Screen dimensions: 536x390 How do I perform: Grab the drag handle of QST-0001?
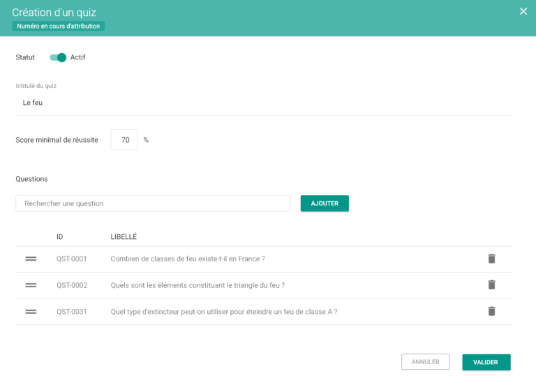coord(31,259)
